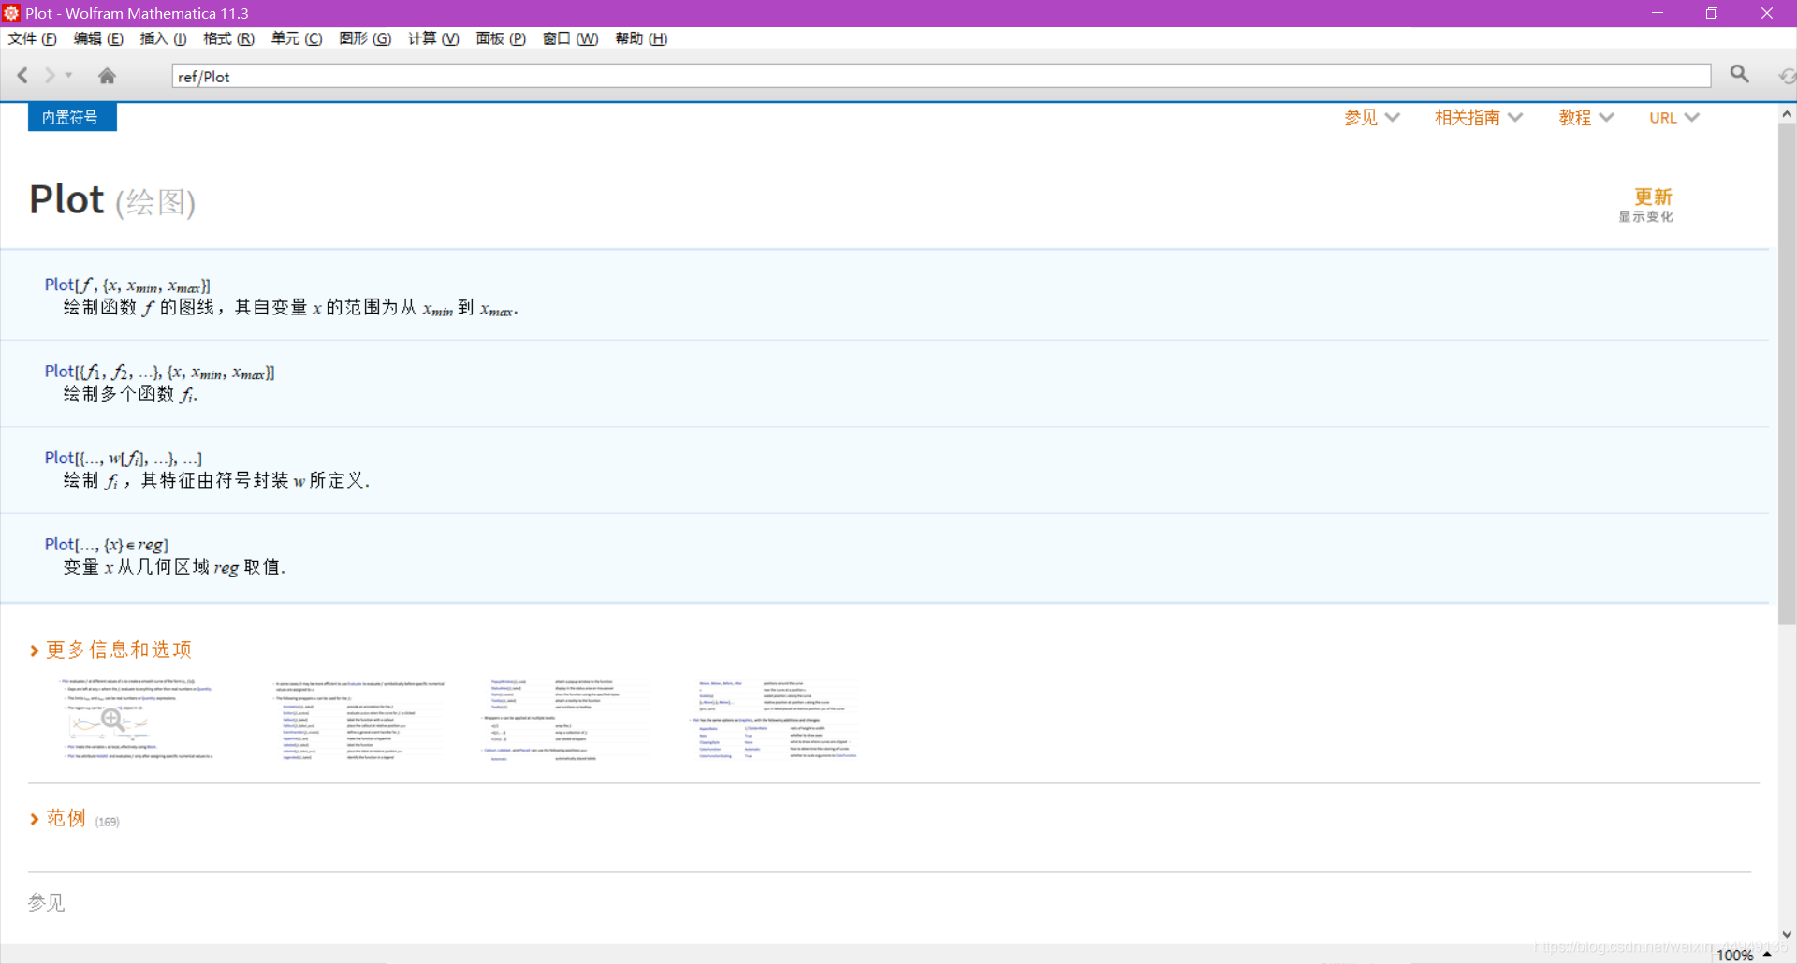The image size is (1797, 964).
Task: Open the 窗口 (W) menu
Action: pos(570,38)
